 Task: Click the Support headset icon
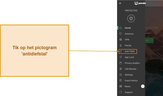121,92
